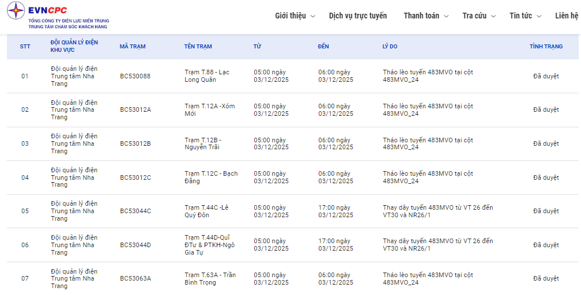Expand the Tin tức dropdown chevron

[539, 16]
